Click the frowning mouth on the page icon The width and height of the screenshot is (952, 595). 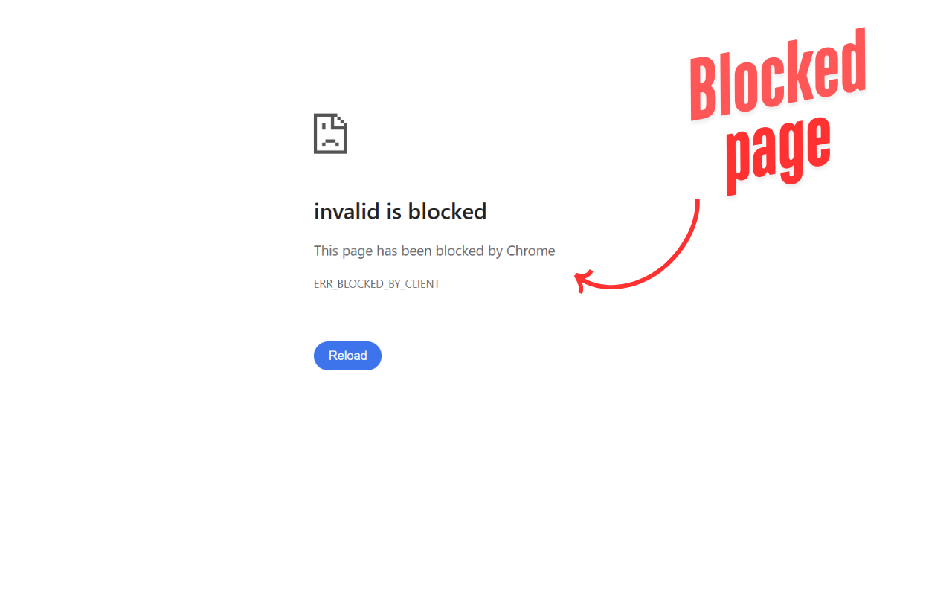pos(329,141)
